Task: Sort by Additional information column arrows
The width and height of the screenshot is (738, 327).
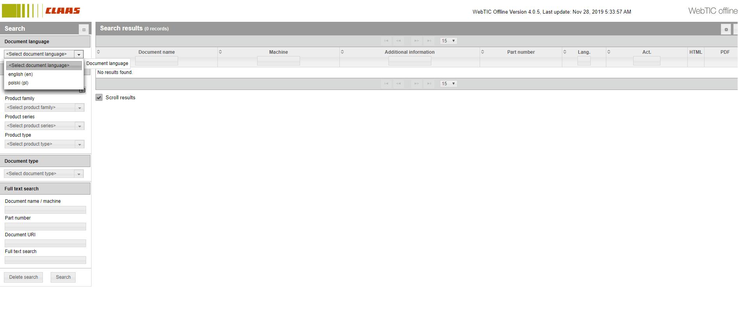Action: point(342,52)
